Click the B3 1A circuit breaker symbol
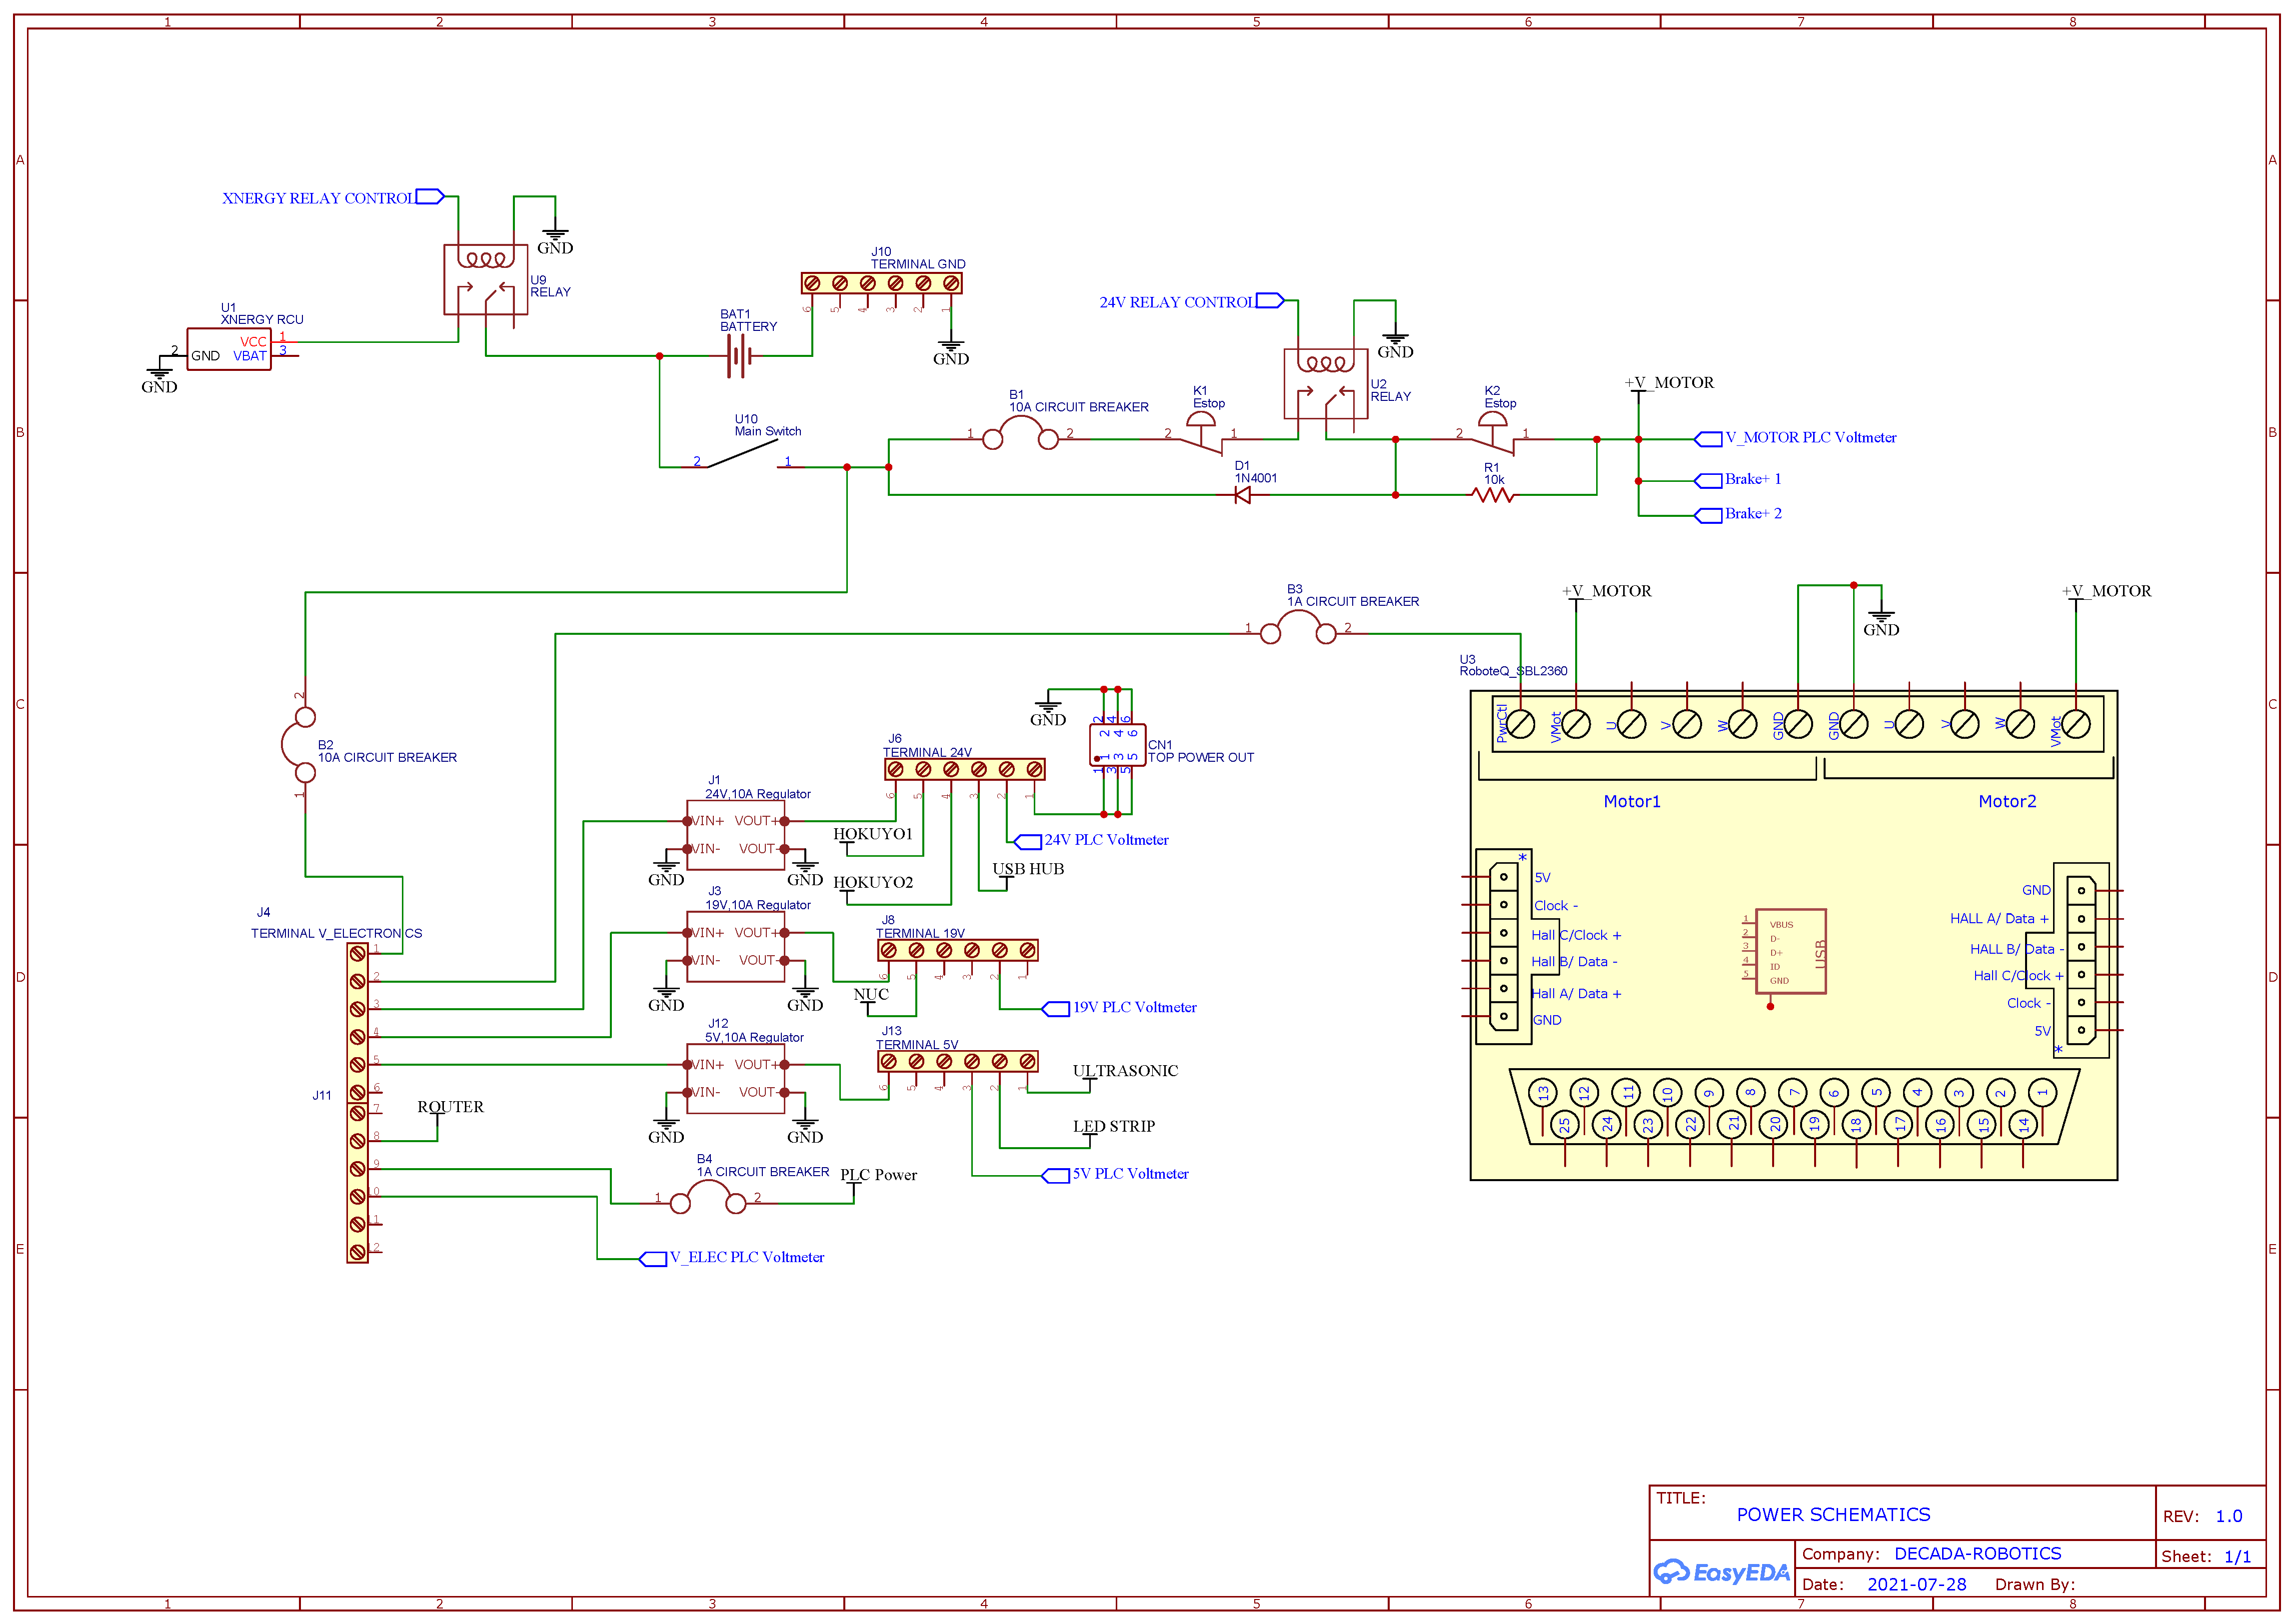 (x=1298, y=629)
